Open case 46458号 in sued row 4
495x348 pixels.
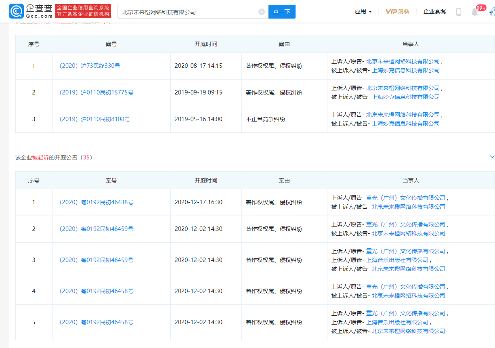tap(96, 291)
